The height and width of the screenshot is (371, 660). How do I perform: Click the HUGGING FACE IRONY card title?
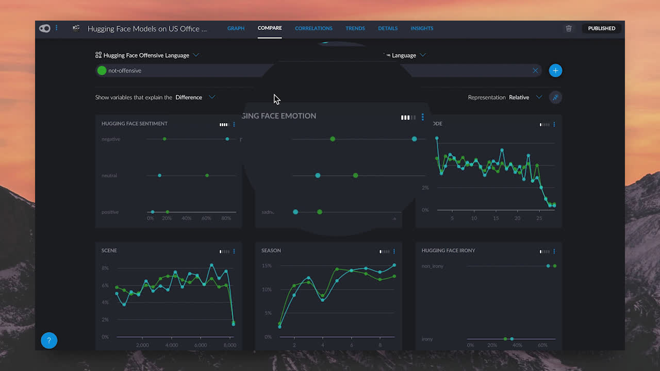coord(448,250)
